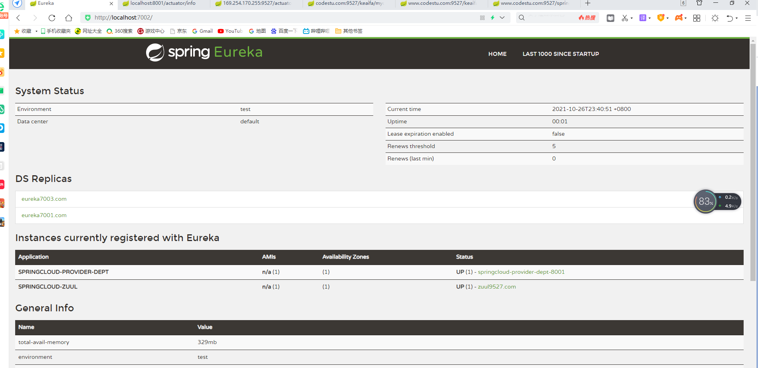Open the zuul9527.com instance link
The width and height of the screenshot is (758, 368).
coord(497,287)
